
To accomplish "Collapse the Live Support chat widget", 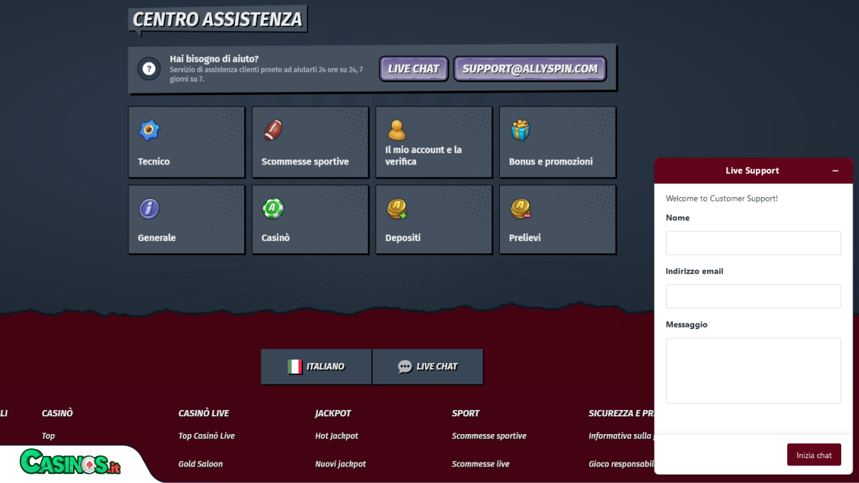I will coord(836,170).
